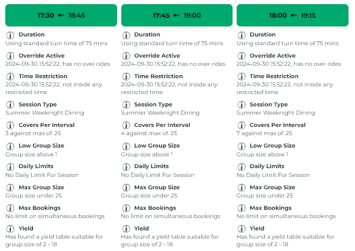Screen dimensions: 355x251
Task: Click Yield info icon in 18:00 column
Action: point(241,229)
